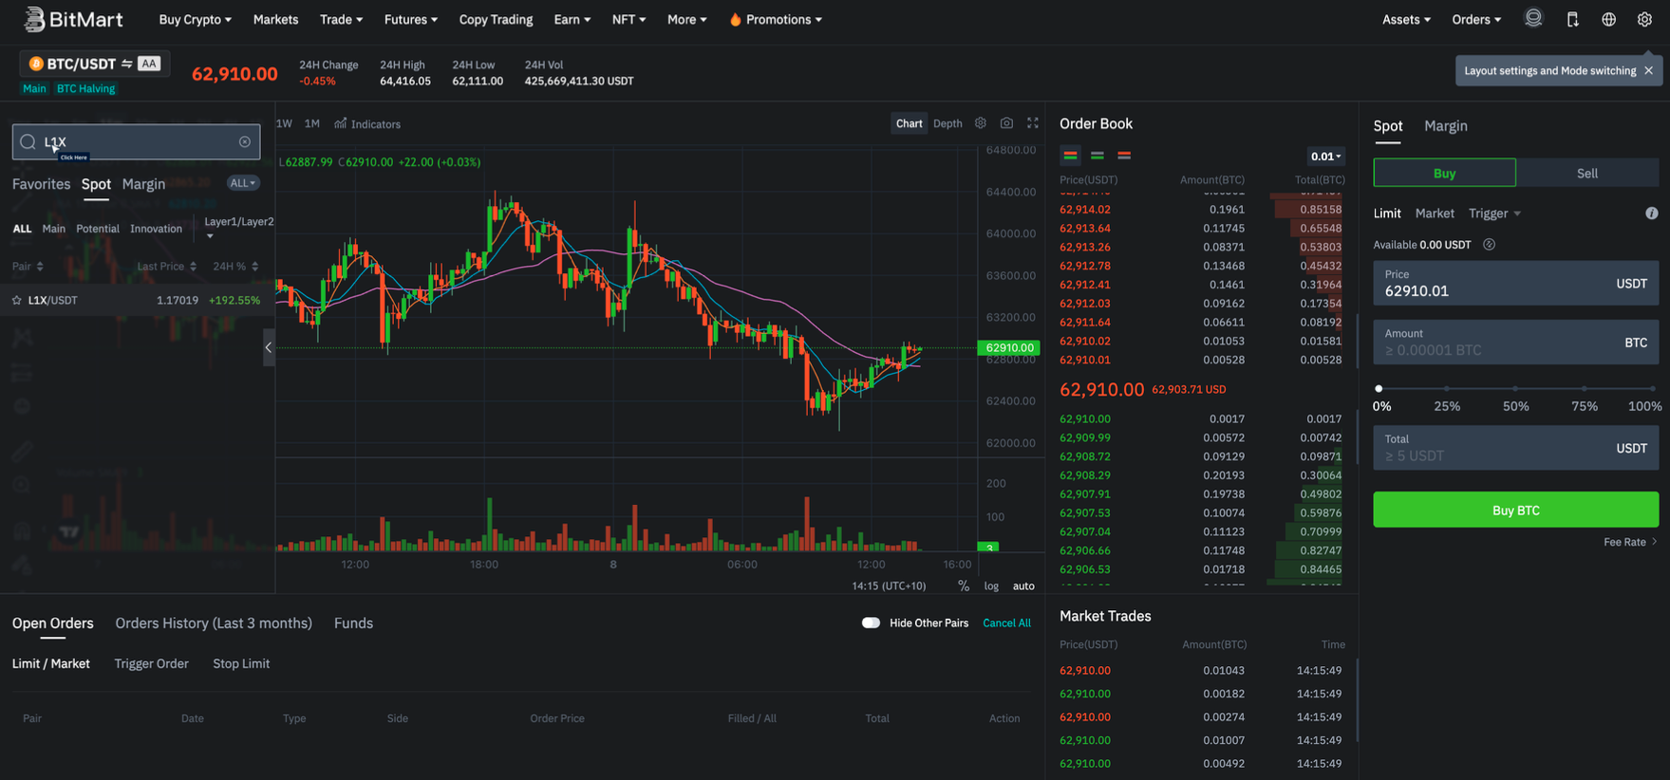The image size is (1670, 780).
Task: Open the ALL filter dropdown near Margin
Action: [242, 183]
